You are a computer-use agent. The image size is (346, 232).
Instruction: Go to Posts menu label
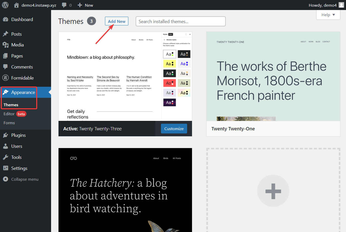coord(16,34)
